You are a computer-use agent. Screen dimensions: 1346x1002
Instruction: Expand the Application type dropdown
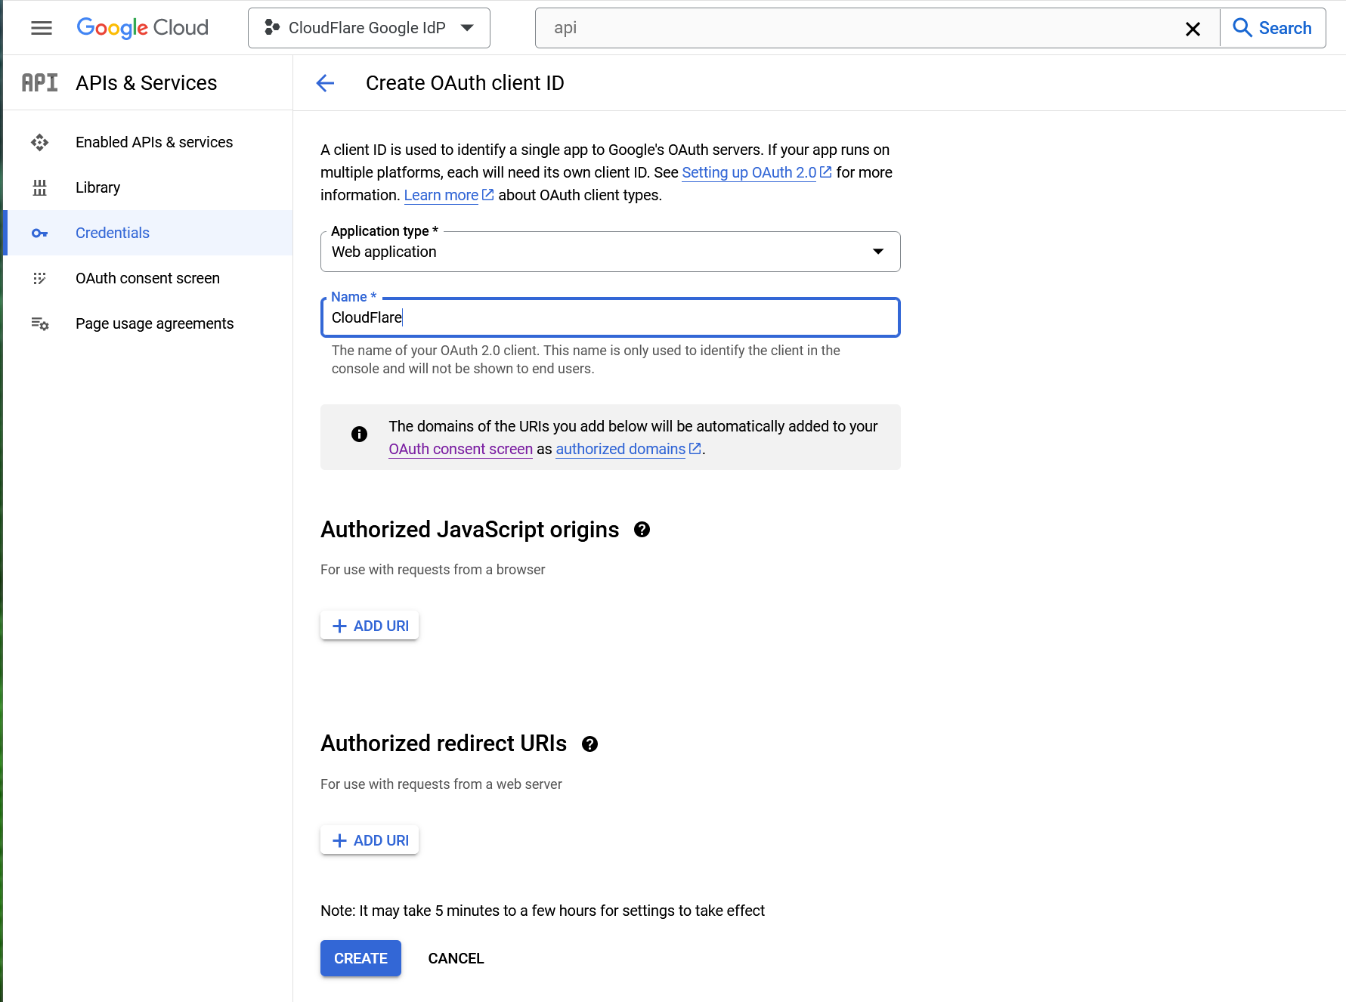point(611,252)
